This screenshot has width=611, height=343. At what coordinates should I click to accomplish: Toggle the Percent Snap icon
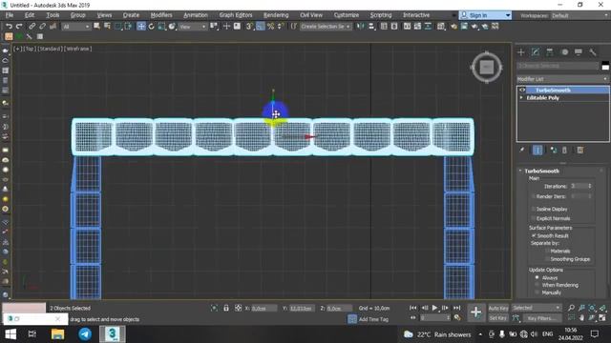tap(270, 26)
